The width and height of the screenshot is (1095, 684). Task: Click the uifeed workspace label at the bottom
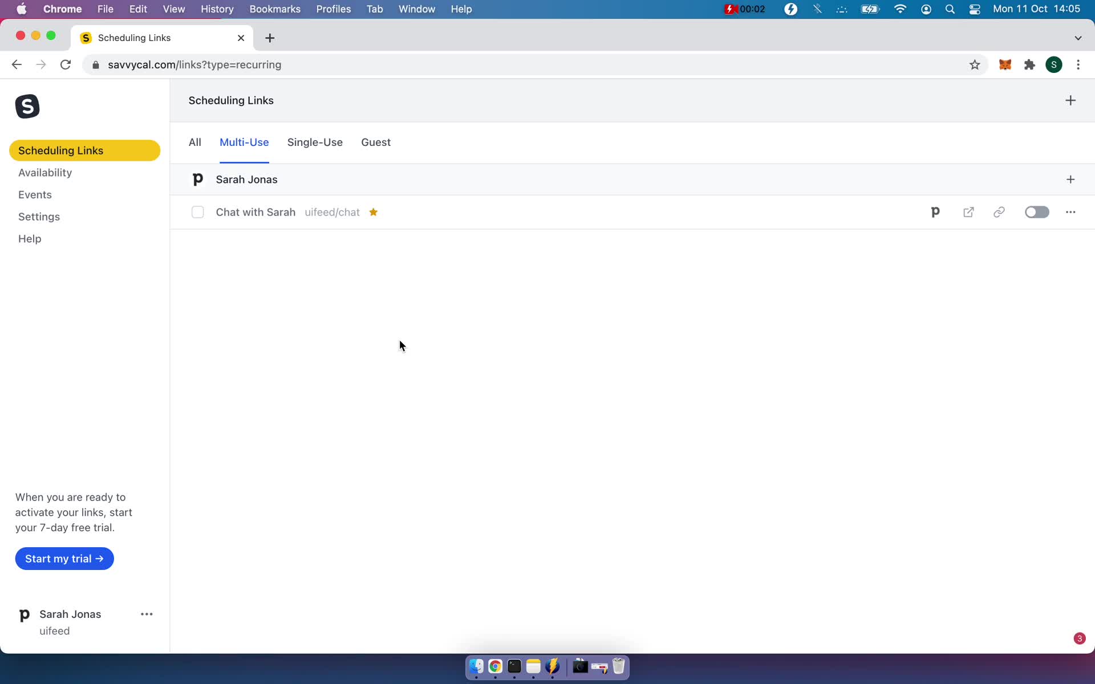tap(54, 630)
